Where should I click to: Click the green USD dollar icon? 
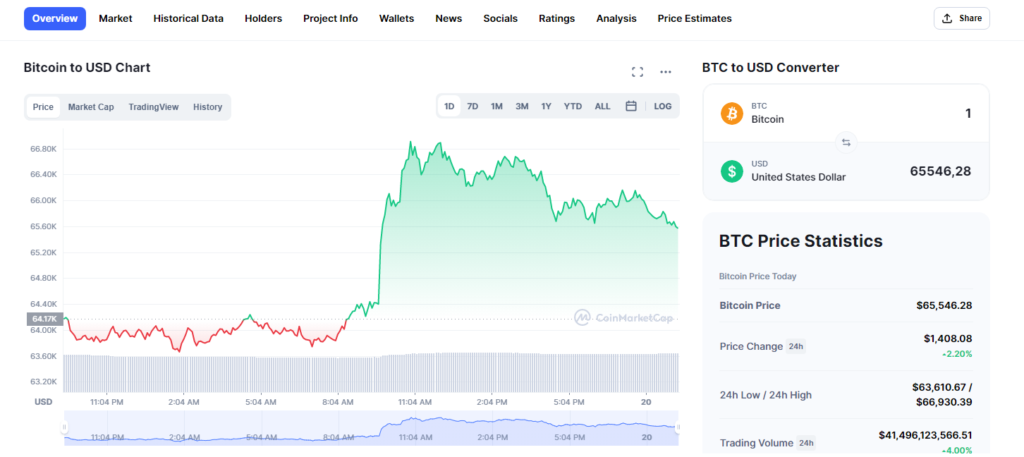732,171
